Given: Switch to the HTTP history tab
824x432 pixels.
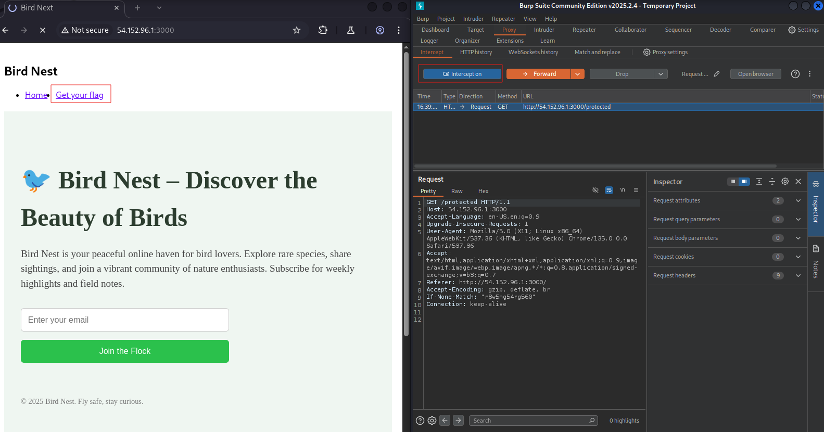Looking at the screenshot, I should point(476,52).
